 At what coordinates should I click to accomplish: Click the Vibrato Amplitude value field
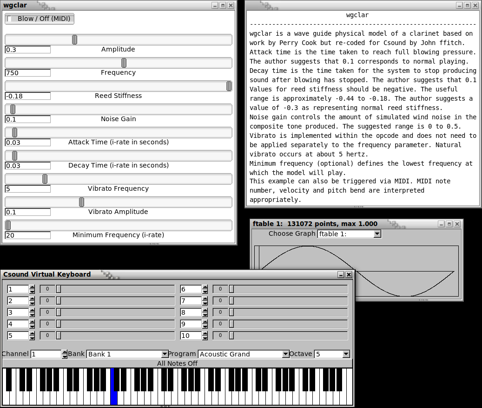point(28,212)
